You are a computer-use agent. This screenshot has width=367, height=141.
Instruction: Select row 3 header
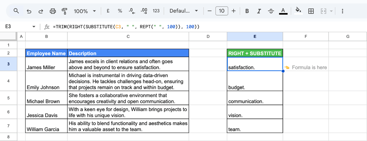pos(8,64)
